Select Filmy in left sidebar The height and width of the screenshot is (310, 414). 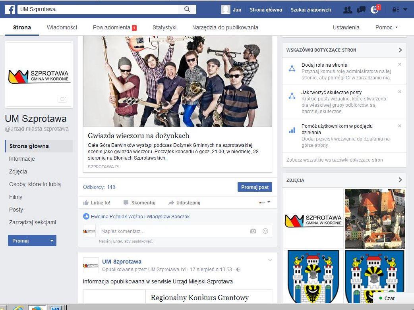[x=15, y=197]
